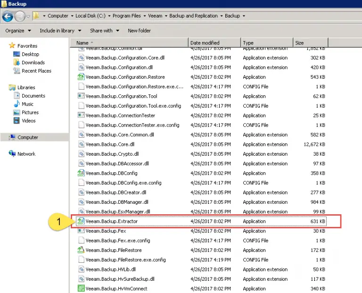Select Veeam.Backup.Fex.exe.config file name
Screen dimensions: 362x293
(x=118, y=241)
